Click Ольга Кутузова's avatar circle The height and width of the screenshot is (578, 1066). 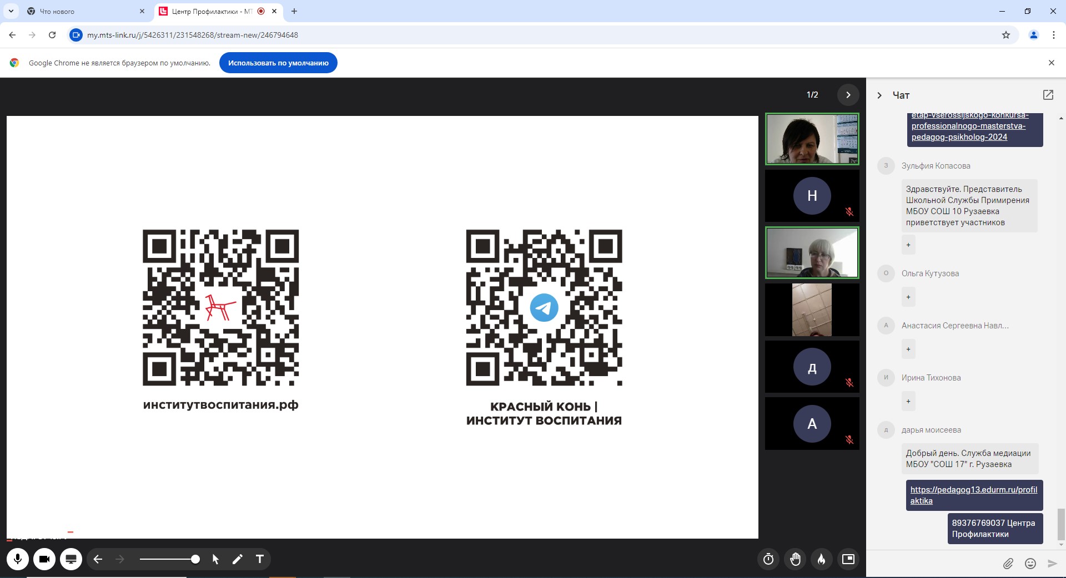[x=886, y=273]
